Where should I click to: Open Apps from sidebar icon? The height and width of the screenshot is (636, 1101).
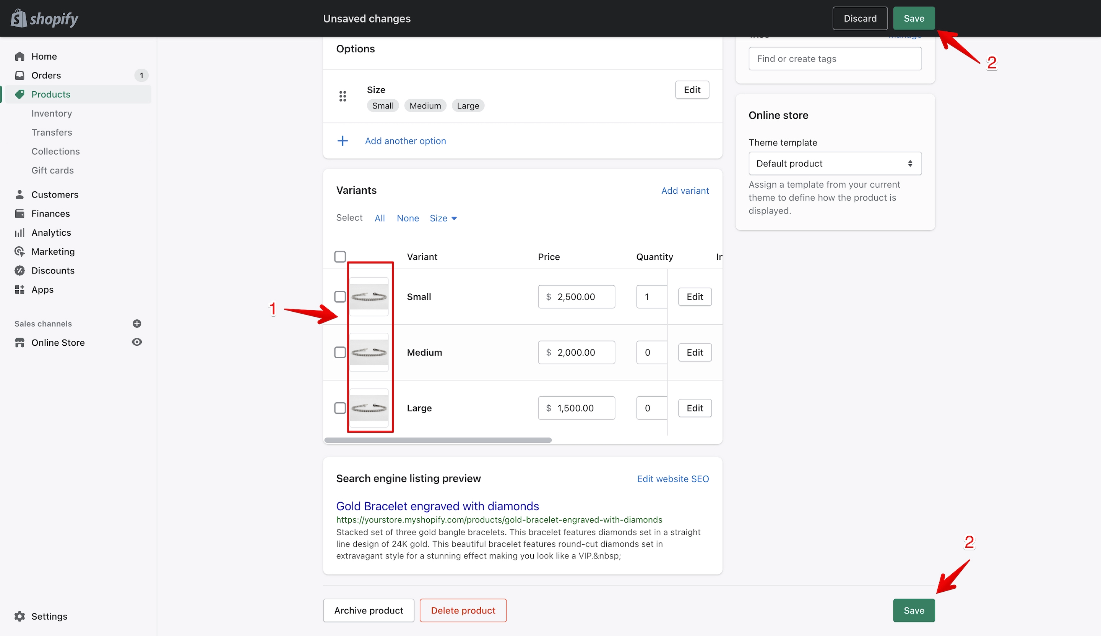[19, 290]
